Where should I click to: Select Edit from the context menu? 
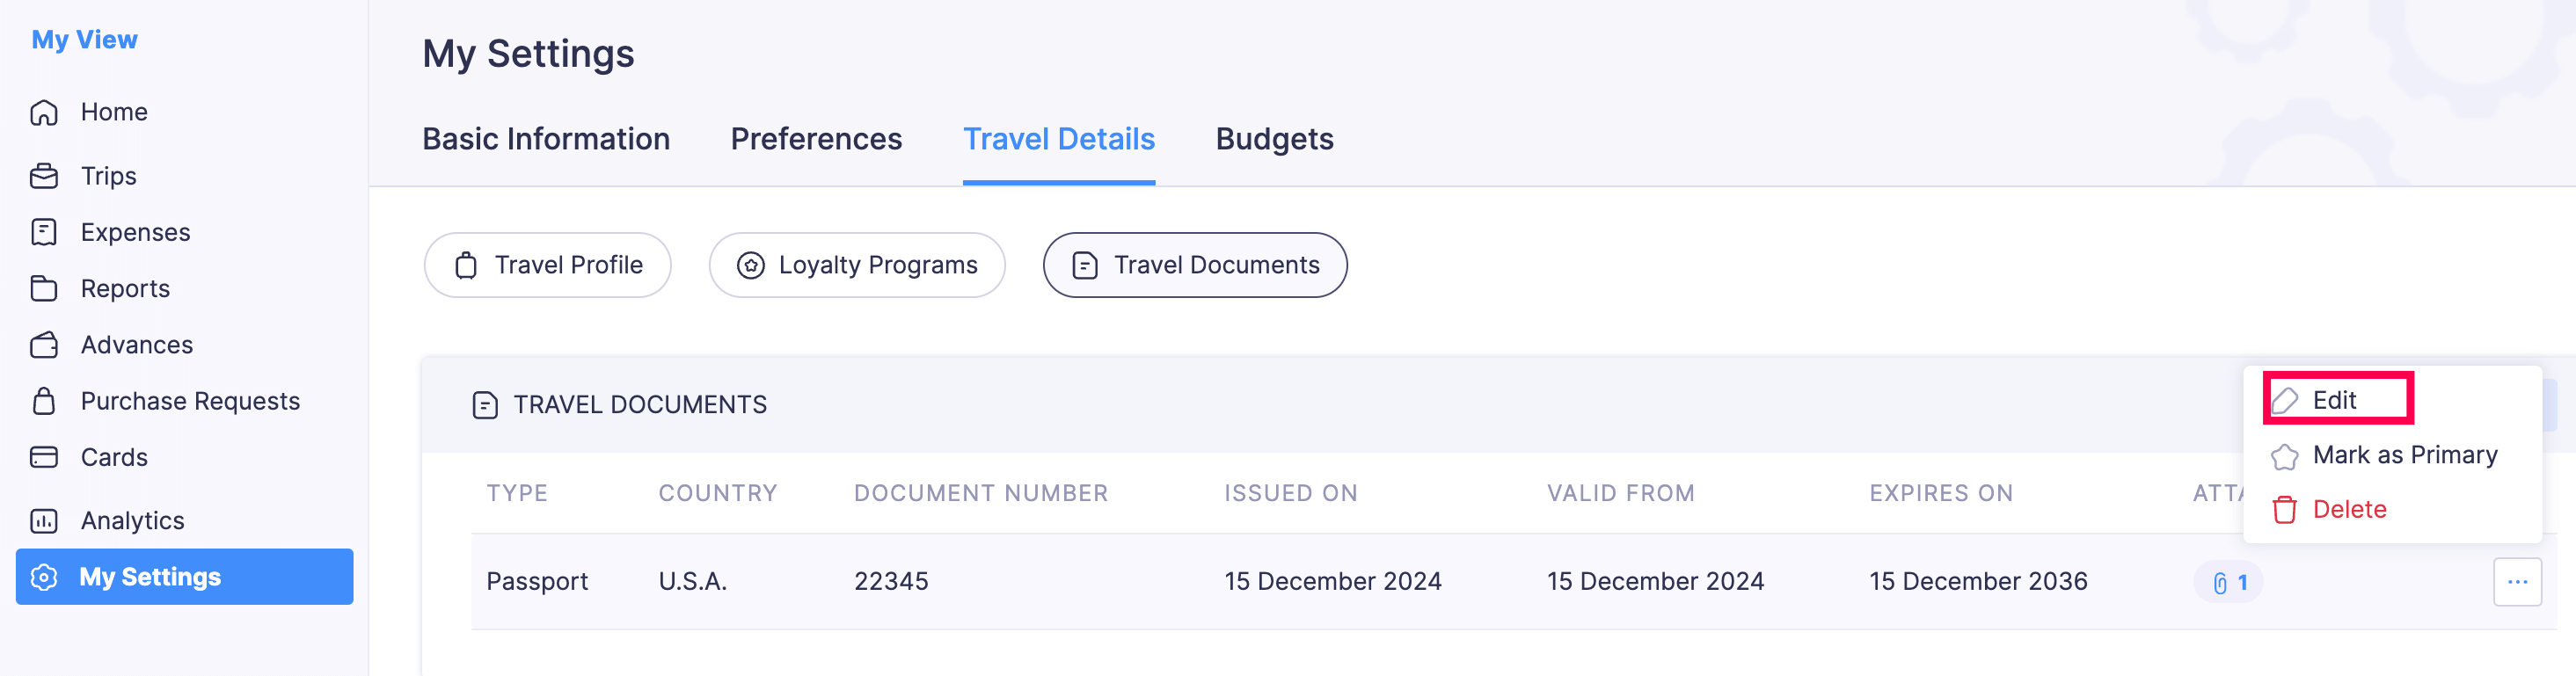(2334, 400)
